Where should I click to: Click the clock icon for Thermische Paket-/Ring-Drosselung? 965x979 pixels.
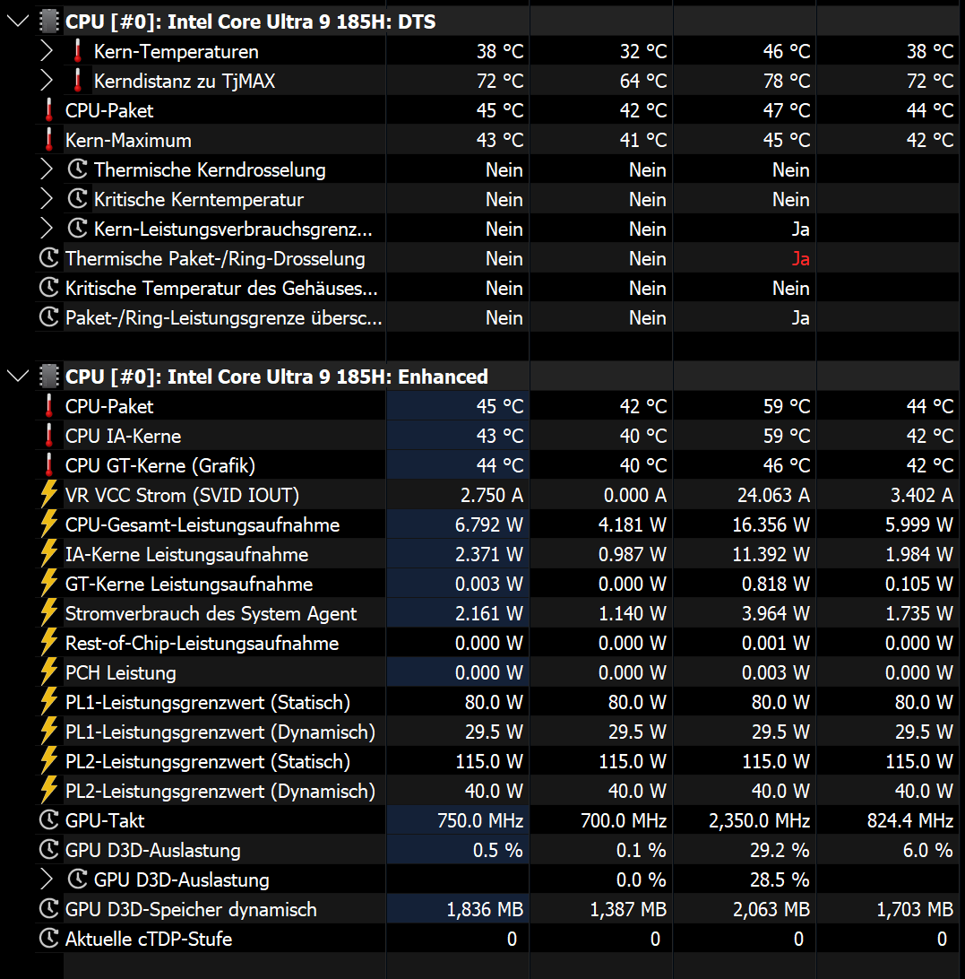pos(48,258)
